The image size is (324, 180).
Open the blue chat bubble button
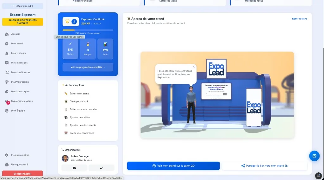pos(314,156)
